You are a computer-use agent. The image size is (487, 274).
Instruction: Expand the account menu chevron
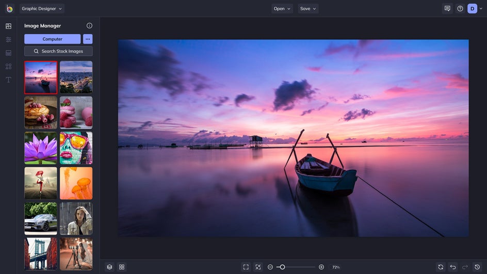[x=481, y=9]
